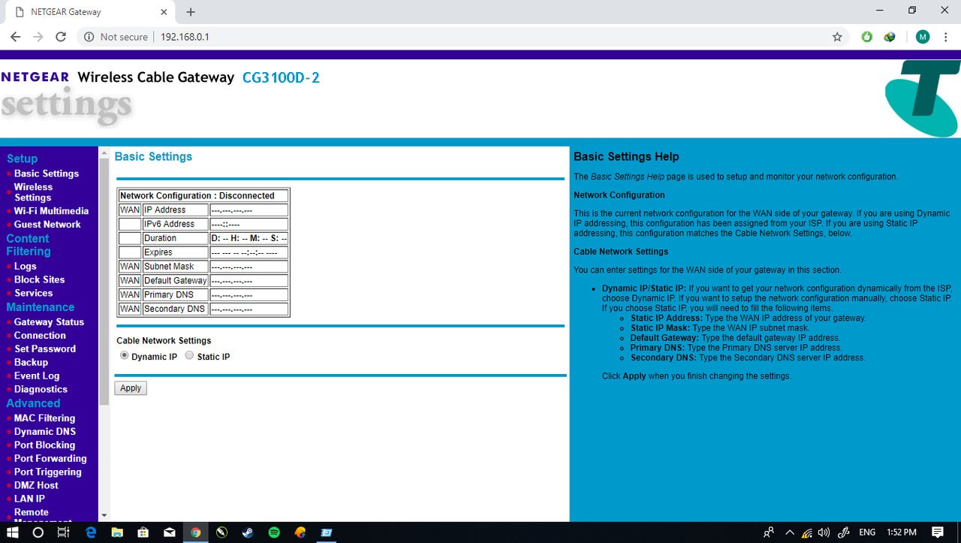The height and width of the screenshot is (543, 961).
Task: Open Wireless Settings in sidebar
Action: tap(34, 192)
